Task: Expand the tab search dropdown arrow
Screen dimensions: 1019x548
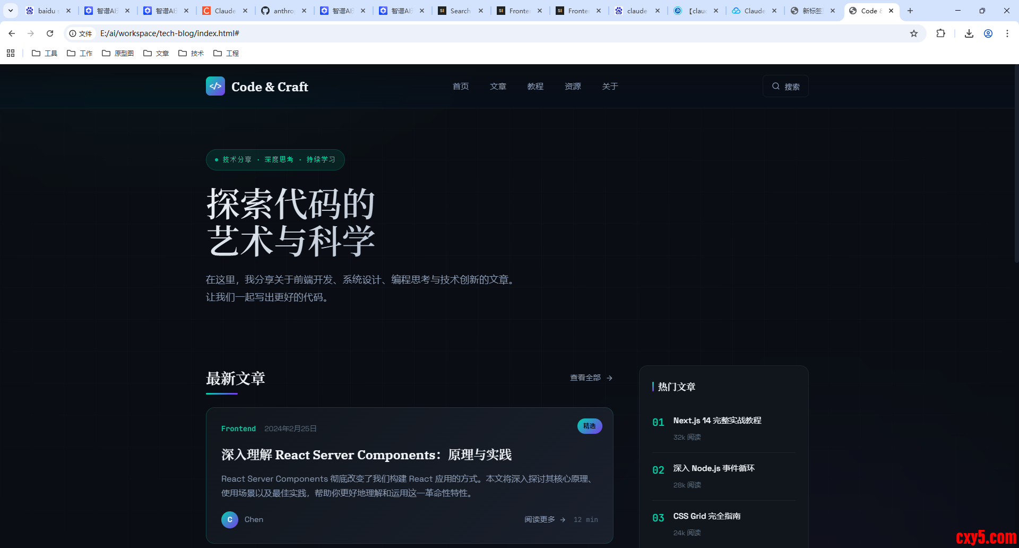Action: pyautogui.click(x=11, y=11)
